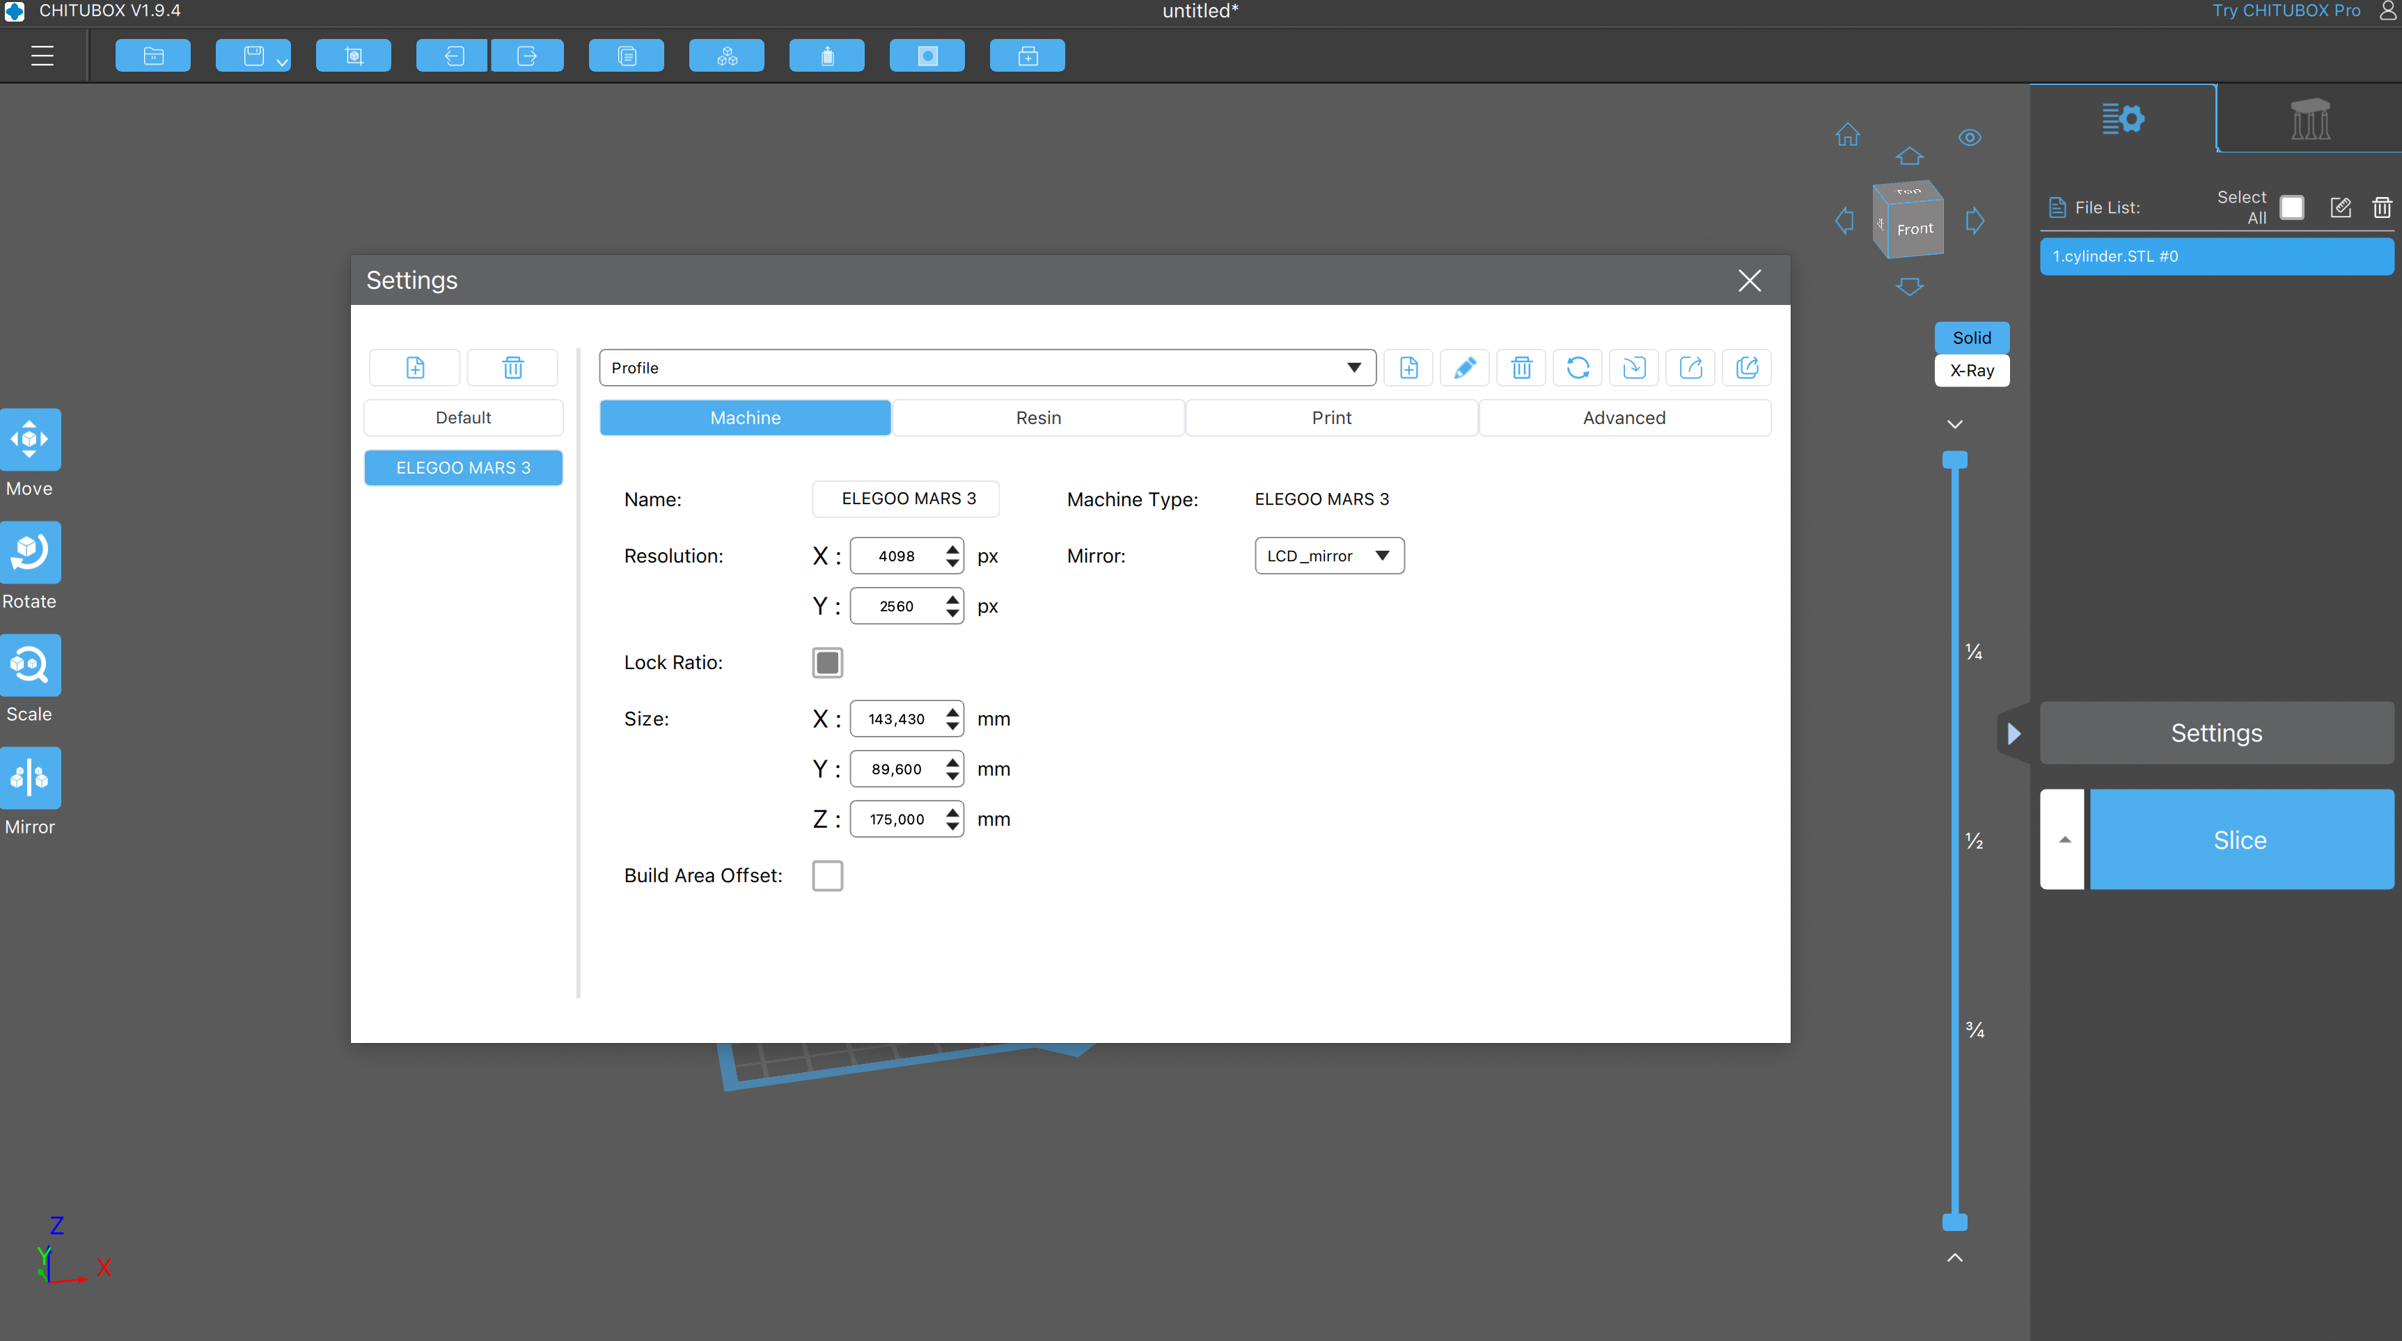2402x1341 pixels.
Task: Open the hamburger main menu
Action: [x=42, y=56]
